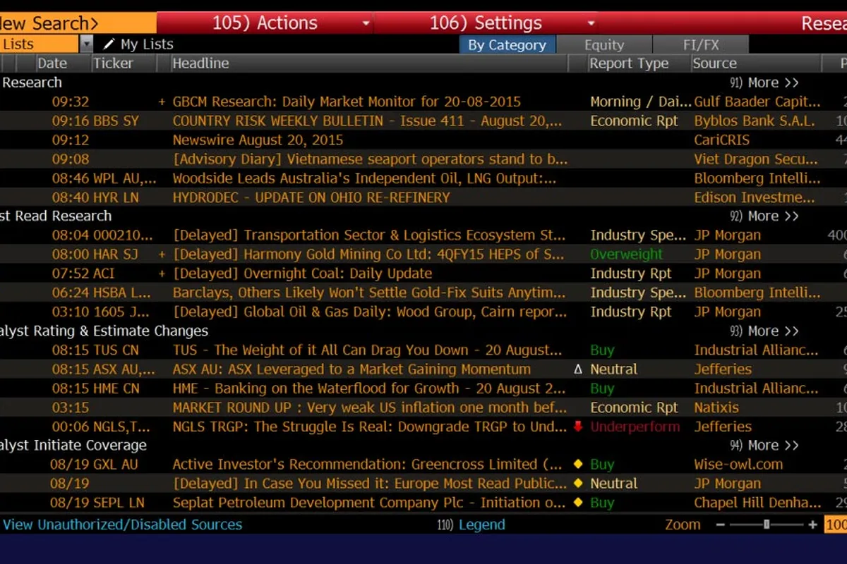Screen dimensions: 847x564
Task: Select HAR SJ ticker
Action: 116,255
